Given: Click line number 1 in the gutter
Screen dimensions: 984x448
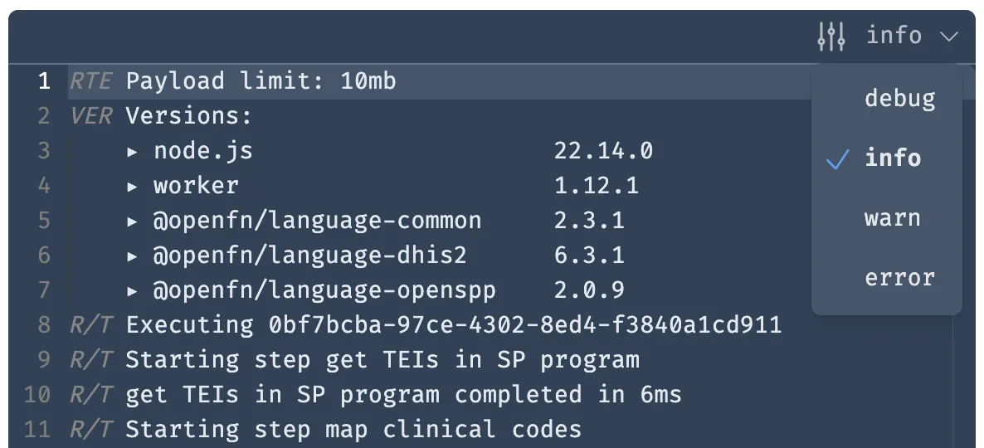Looking at the screenshot, I should [43, 81].
